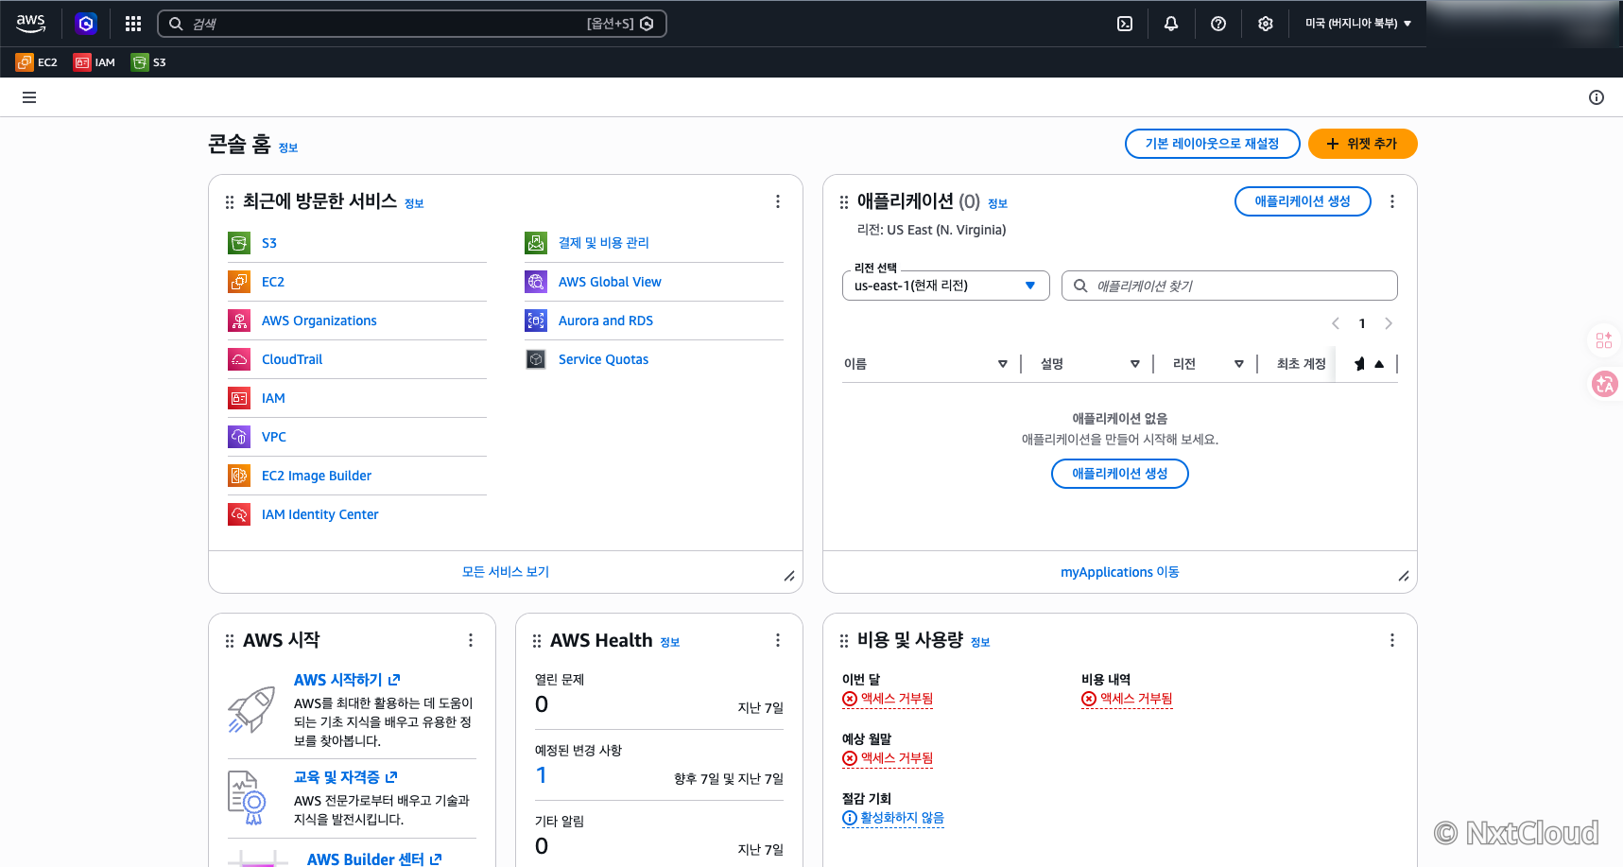The height and width of the screenshot is (867, 1623).
Task: Click the Service Quotas service icon
Action: (x=536, y=359)
